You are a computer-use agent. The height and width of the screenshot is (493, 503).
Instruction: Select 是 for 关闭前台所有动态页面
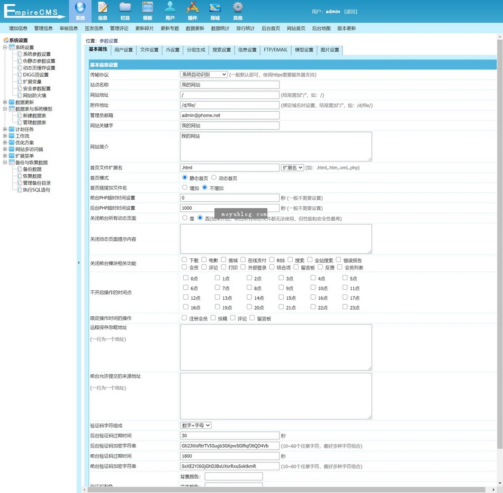(x=185, y=218)
